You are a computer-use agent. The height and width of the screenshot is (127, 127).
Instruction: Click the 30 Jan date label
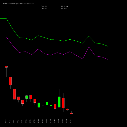(x=46, y=121)
